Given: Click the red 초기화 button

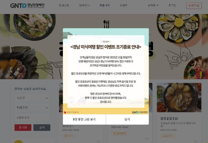Looking at the screenshot, I should (23, 127).
